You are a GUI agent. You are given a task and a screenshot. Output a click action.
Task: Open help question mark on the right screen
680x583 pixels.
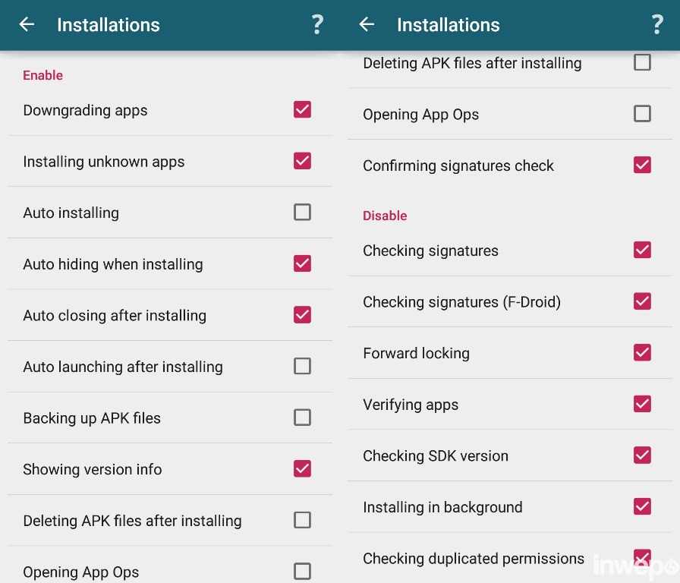point(657,24)
